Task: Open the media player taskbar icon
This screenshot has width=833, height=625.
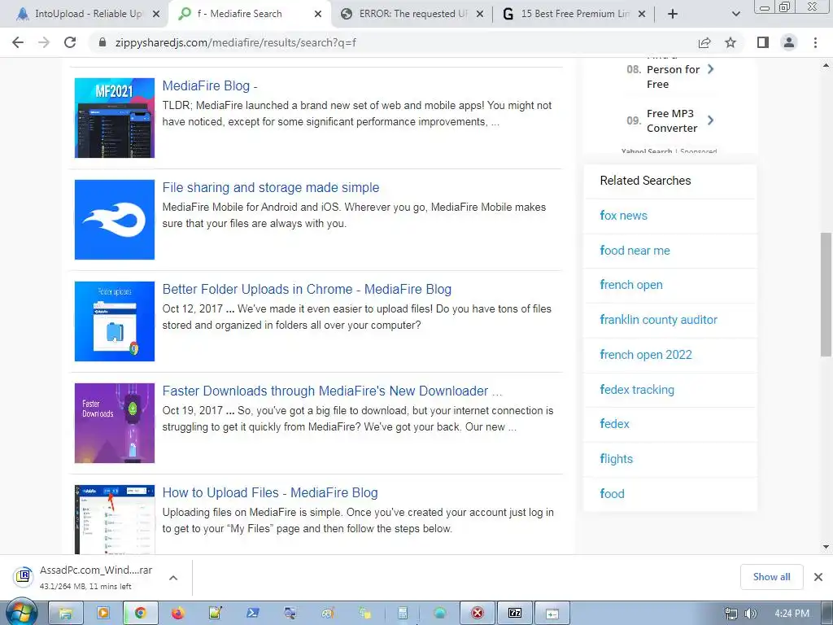Action: pos(103,614)
